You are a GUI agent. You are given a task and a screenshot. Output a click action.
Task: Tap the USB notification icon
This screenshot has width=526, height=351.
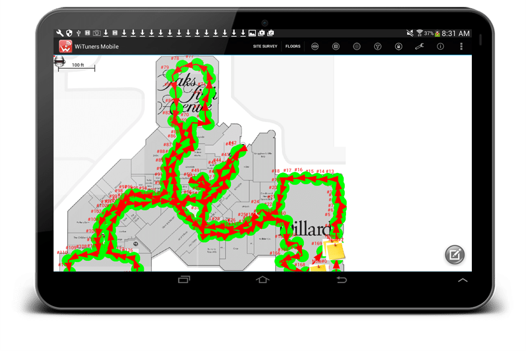[x=78, y=33]
